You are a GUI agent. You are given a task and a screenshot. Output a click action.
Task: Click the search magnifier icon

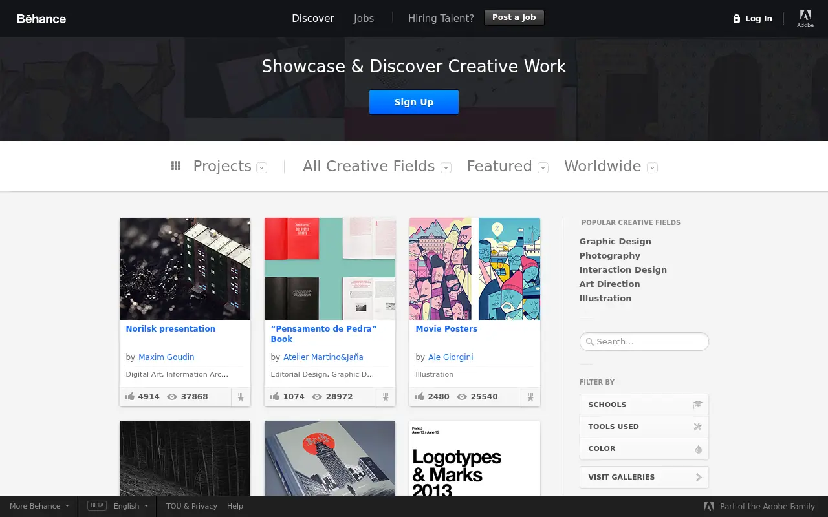(x=589, y=342)
